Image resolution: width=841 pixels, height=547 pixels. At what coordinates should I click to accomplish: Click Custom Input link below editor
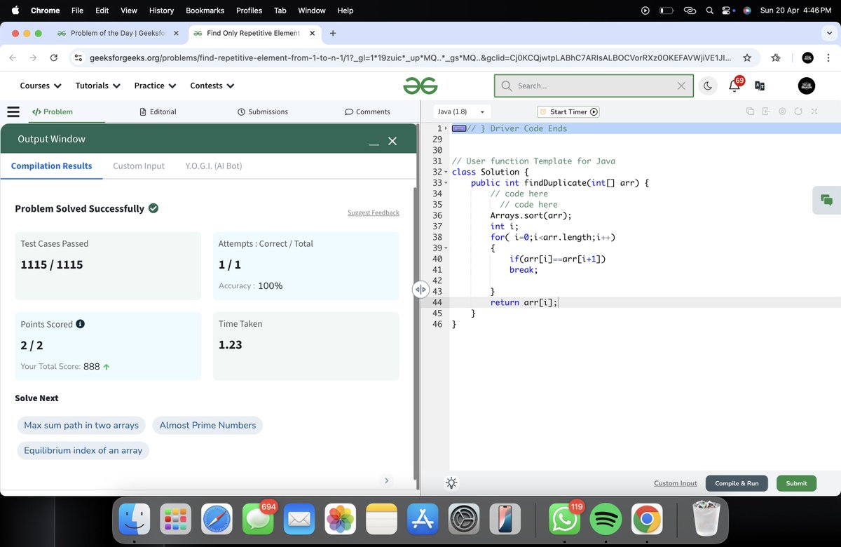[676, 483]
